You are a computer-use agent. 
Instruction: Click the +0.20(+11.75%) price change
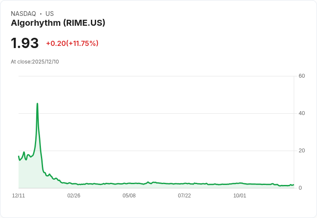(72, 43)
